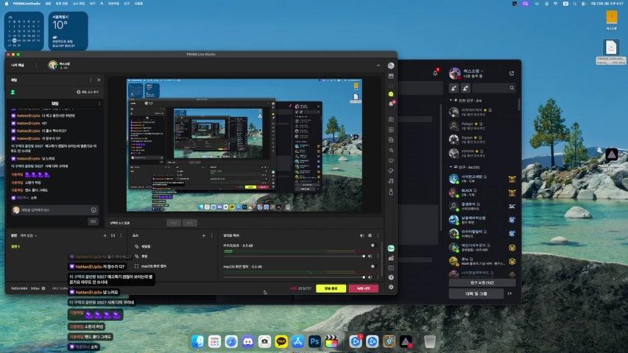The width and height of the screenshot is (628, 353).
Task: Adjust the microphone volume slider
Action: pyautogui.click(x=294, y=255)
